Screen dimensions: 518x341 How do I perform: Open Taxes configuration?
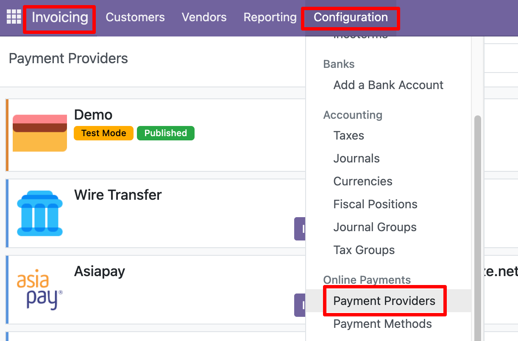tap(349, 136)
